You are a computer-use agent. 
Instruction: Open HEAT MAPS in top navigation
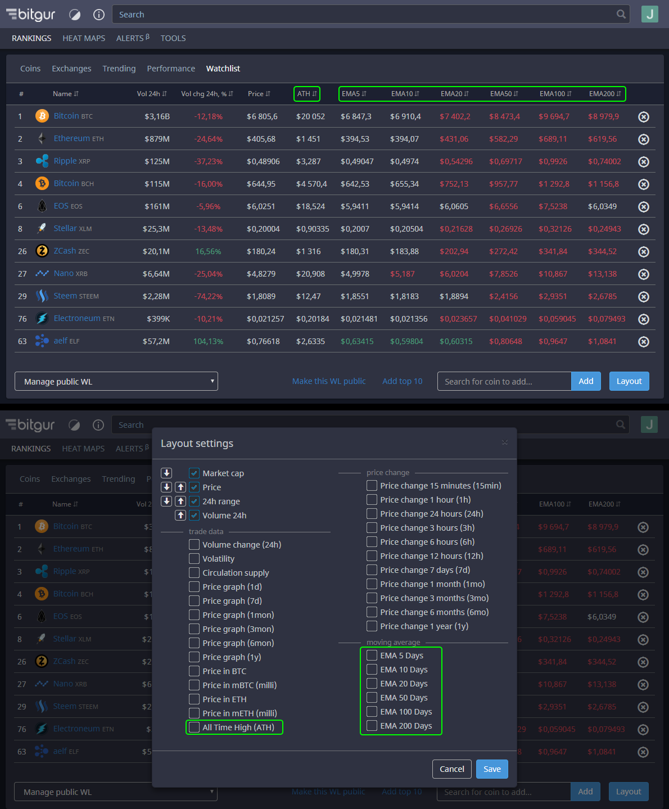click(x=84, y=38)
